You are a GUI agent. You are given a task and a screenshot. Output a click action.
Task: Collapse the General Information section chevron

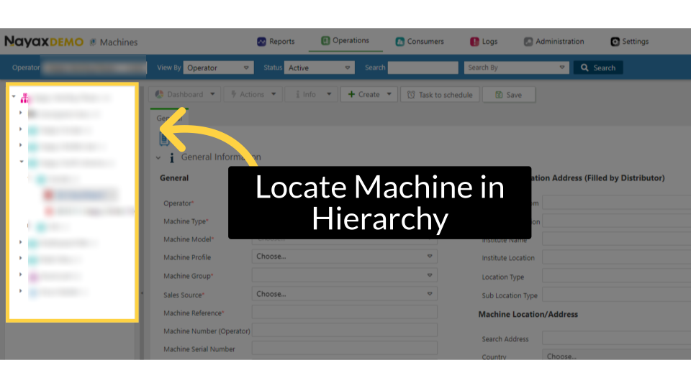point(158,157)
